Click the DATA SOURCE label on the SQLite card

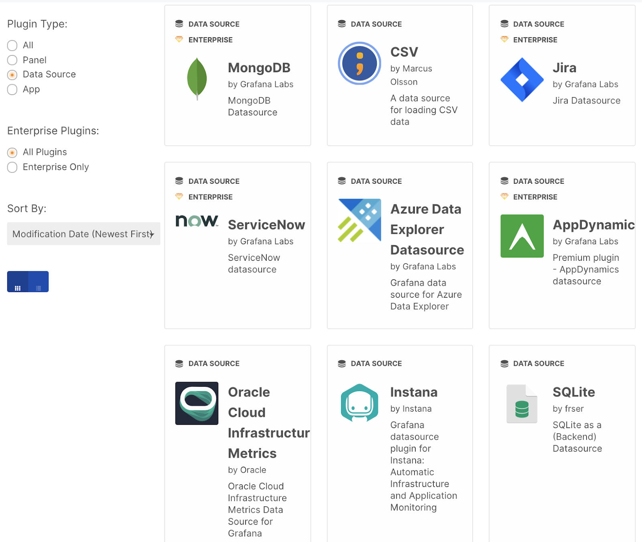538,363
